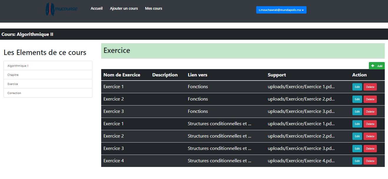Delete Exercice 2 of Fonctions
Image resolution: width=388 pixels, height=179 pixels.
point(370,99)
